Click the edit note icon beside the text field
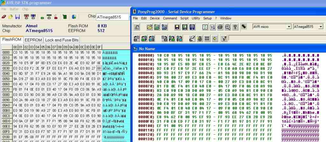The image size is (326, 142). tap(224, 38)
